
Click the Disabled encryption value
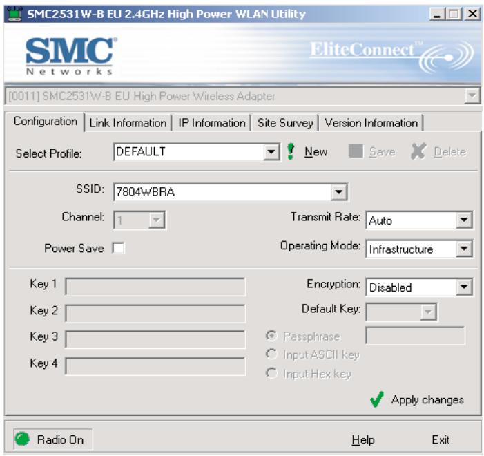(x=391, y=287)
